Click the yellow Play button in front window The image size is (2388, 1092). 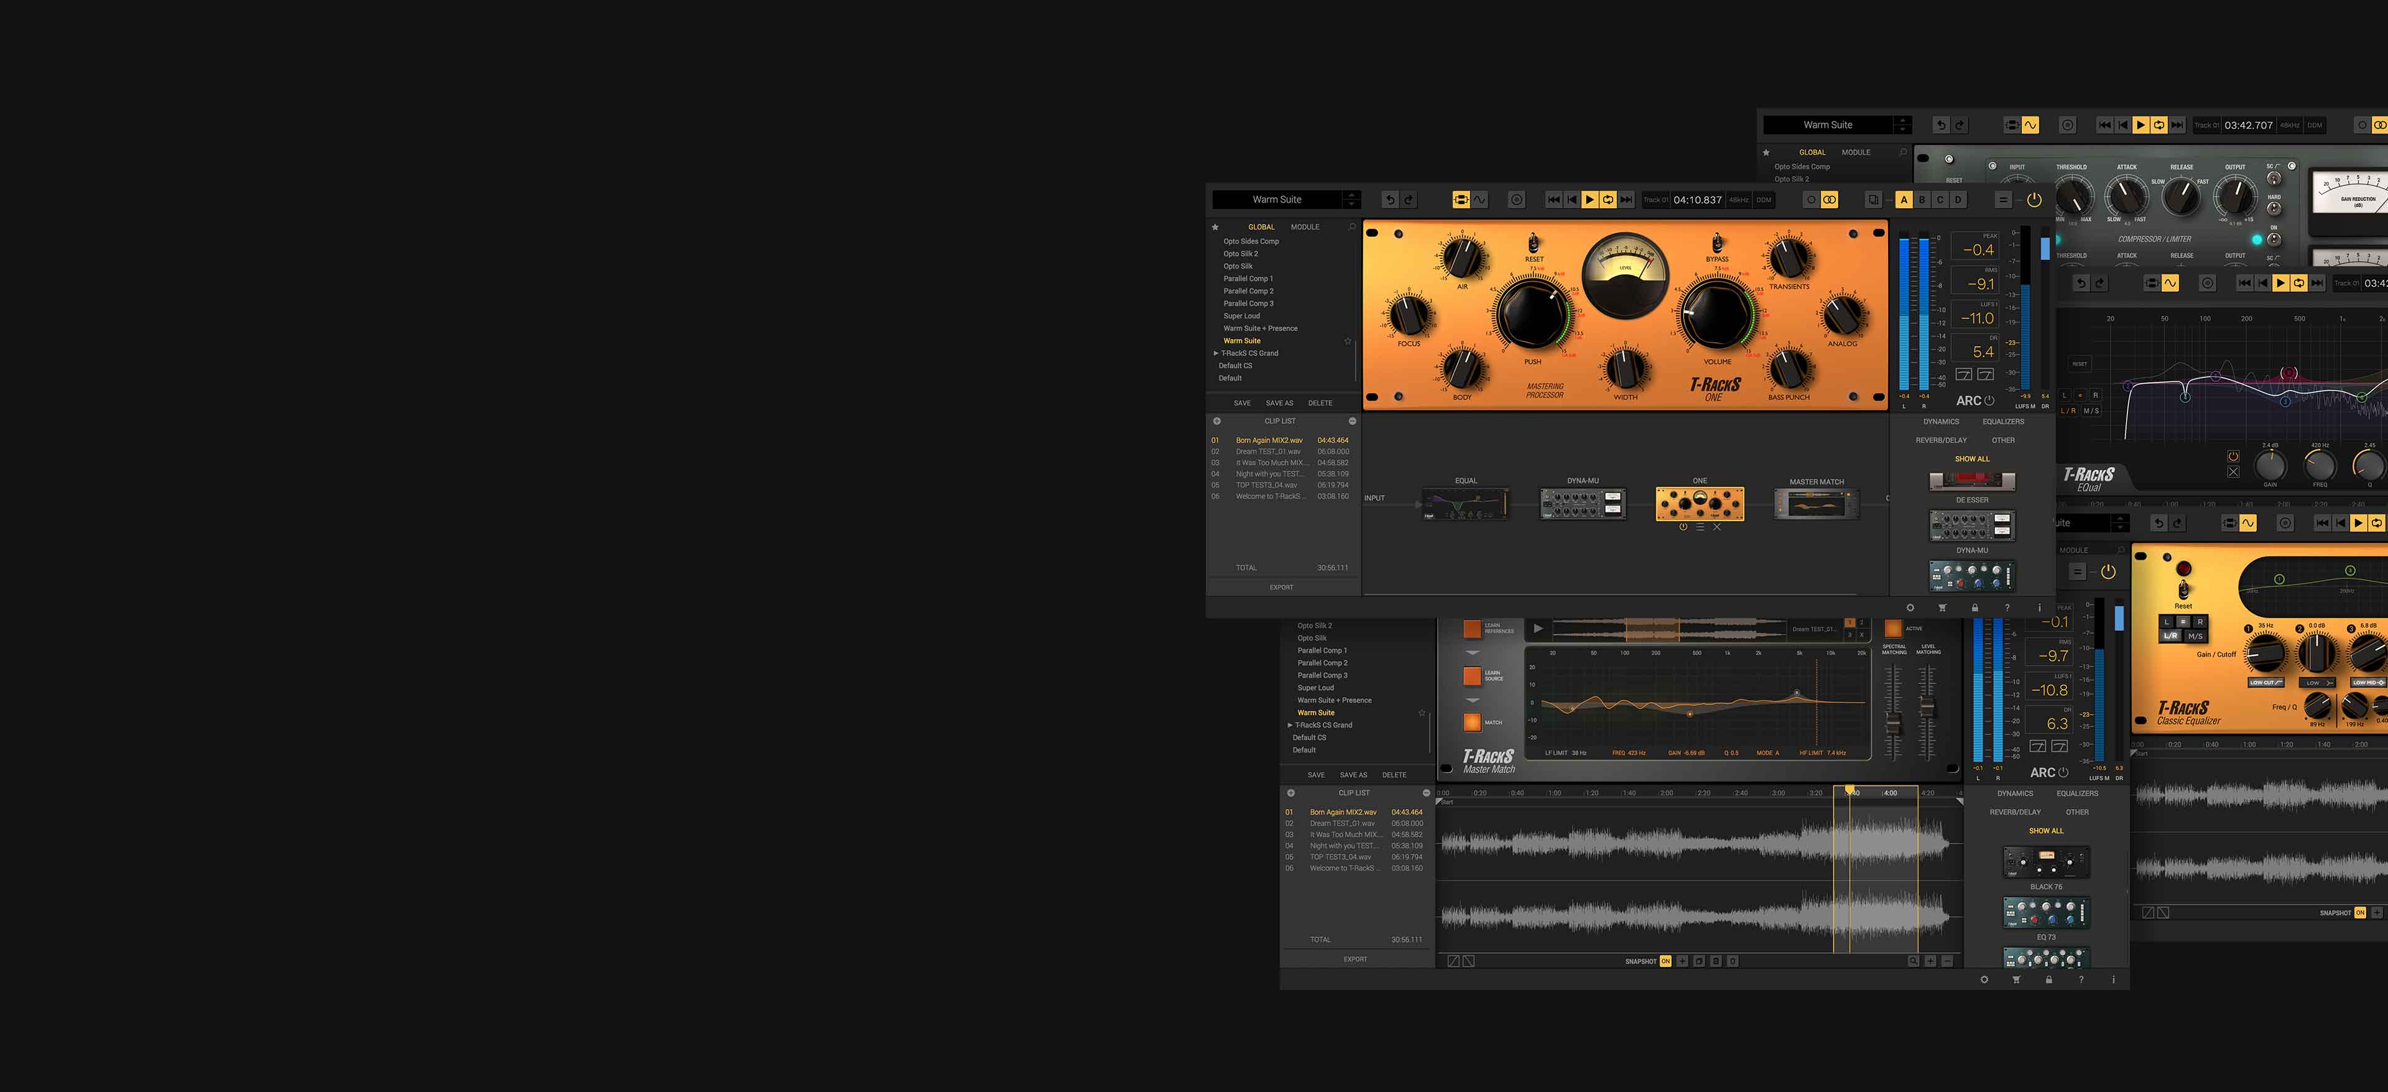click(x=1590, y=199)
